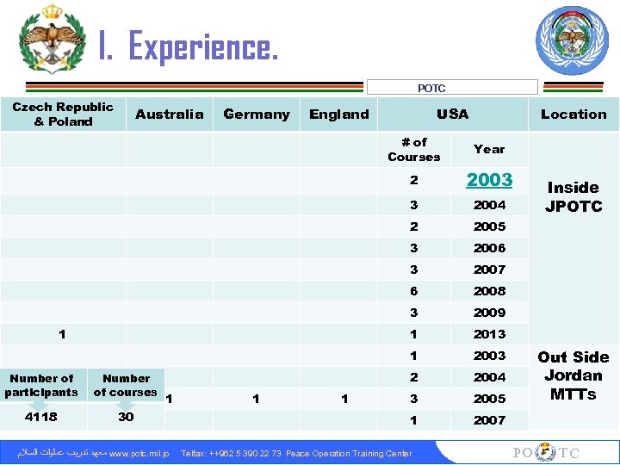The width and height of the screenshot is (620, 465).
Task: Select the Germany column header
Action: tap(257, 115)
